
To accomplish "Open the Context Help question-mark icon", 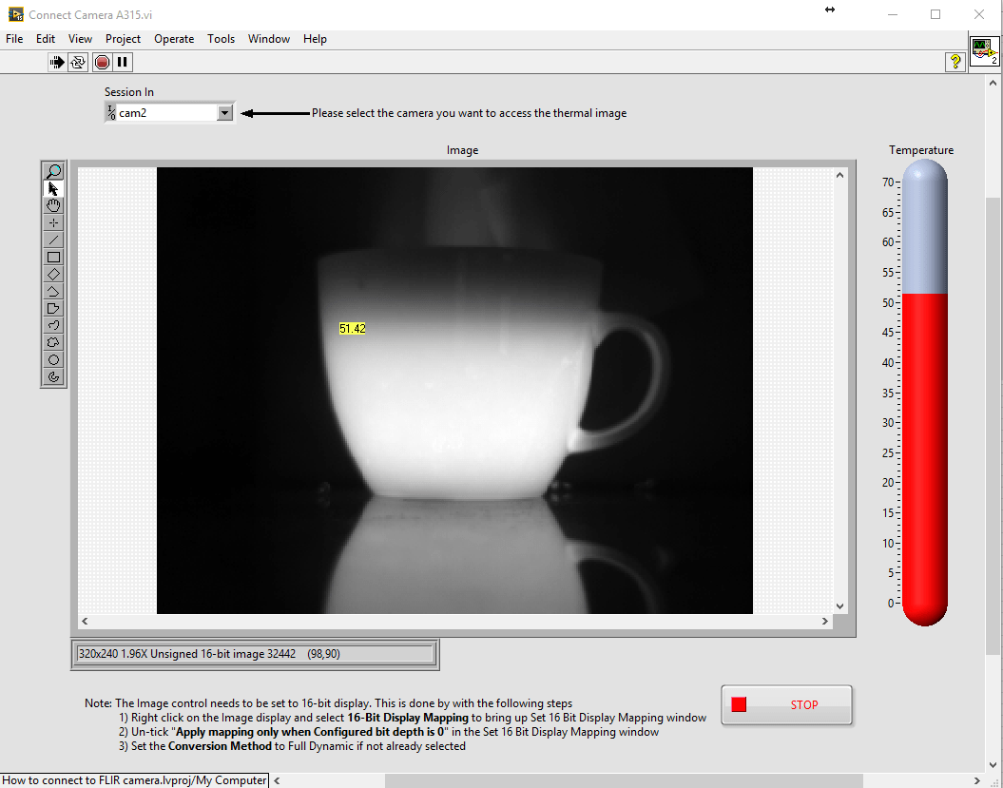I will [955, 62].
